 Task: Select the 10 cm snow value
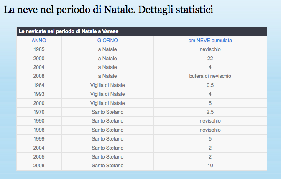[210, 166]
